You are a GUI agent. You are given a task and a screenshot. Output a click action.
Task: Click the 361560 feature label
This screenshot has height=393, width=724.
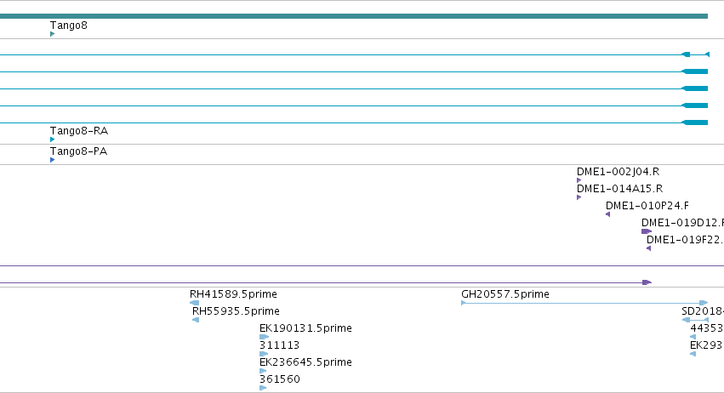(x=280, y=379)
